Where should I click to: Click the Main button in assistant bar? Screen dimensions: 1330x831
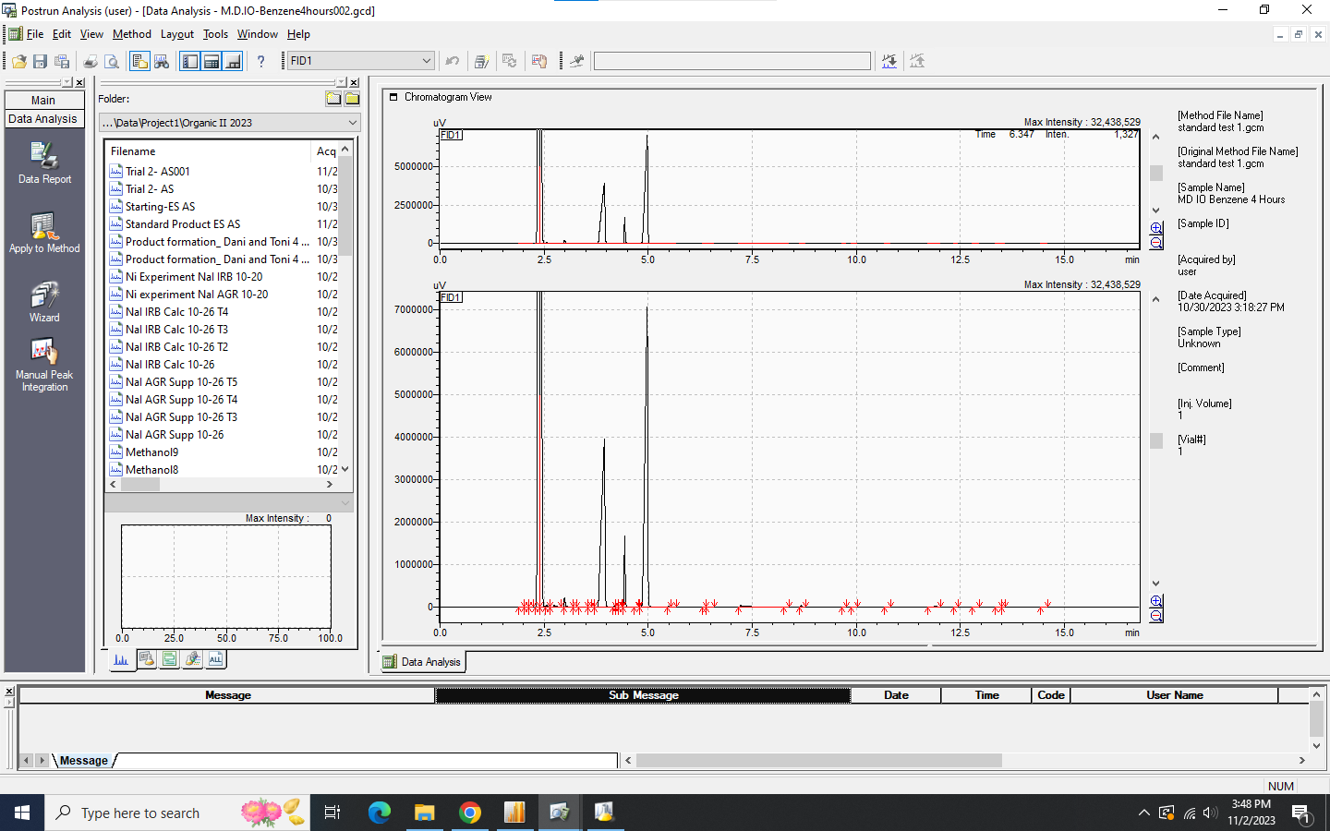(x=43, y=100)
